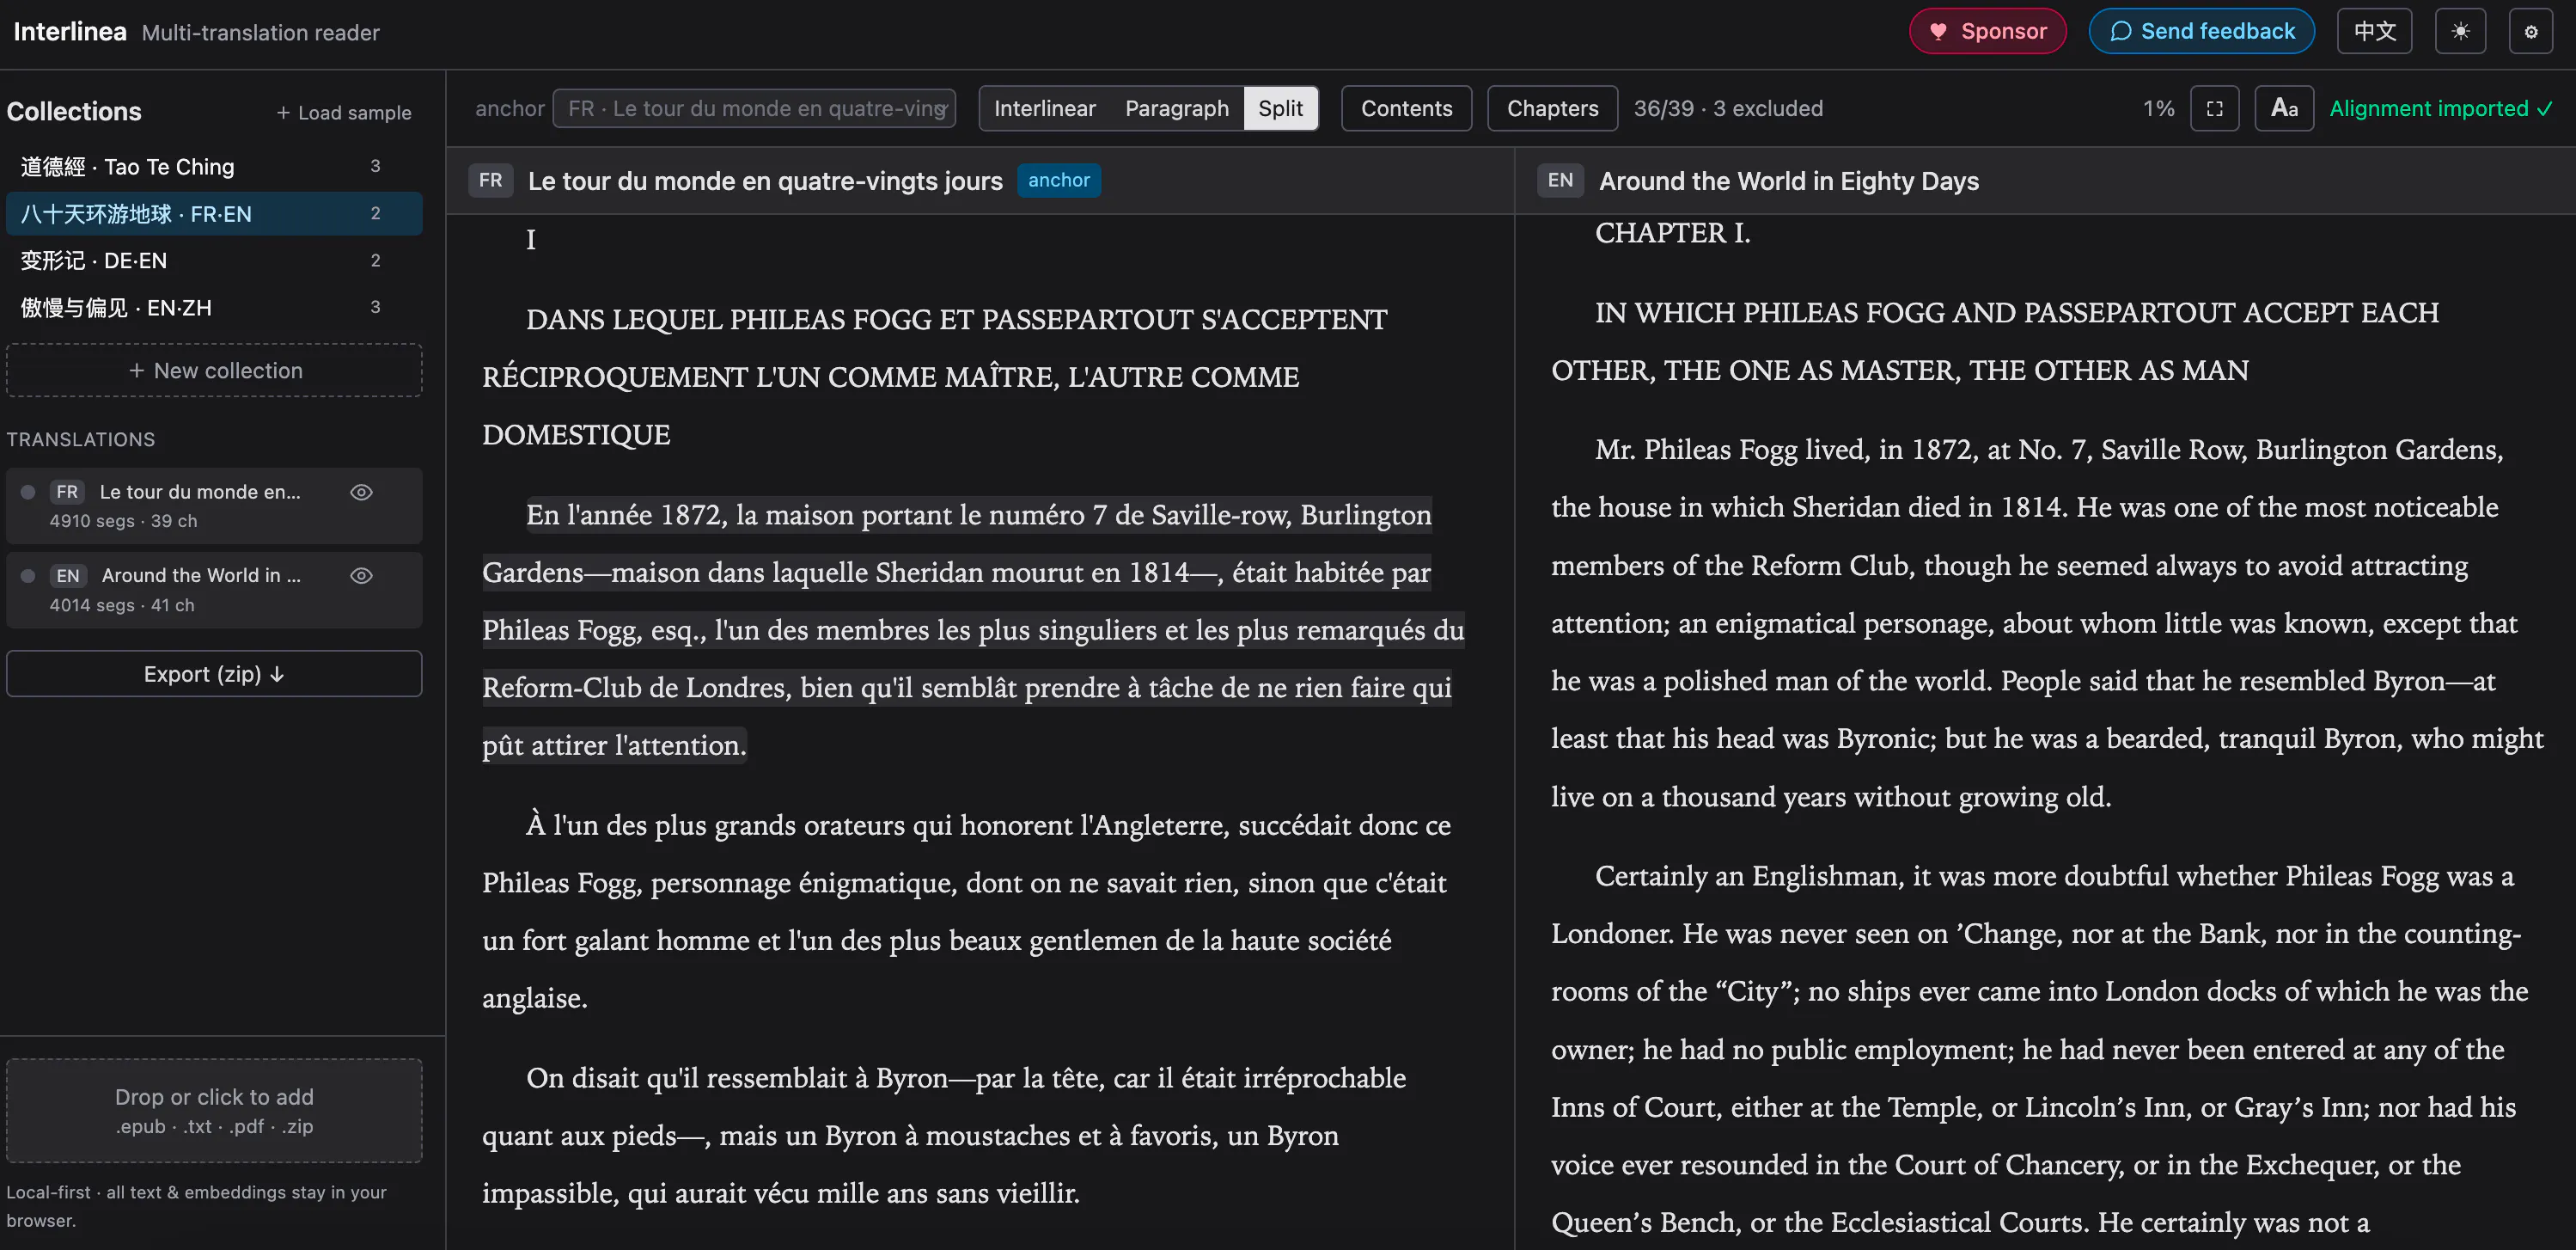Open settings gear icon
The width and height of the screenshot is (2576, 1250).
[2530, 31]
